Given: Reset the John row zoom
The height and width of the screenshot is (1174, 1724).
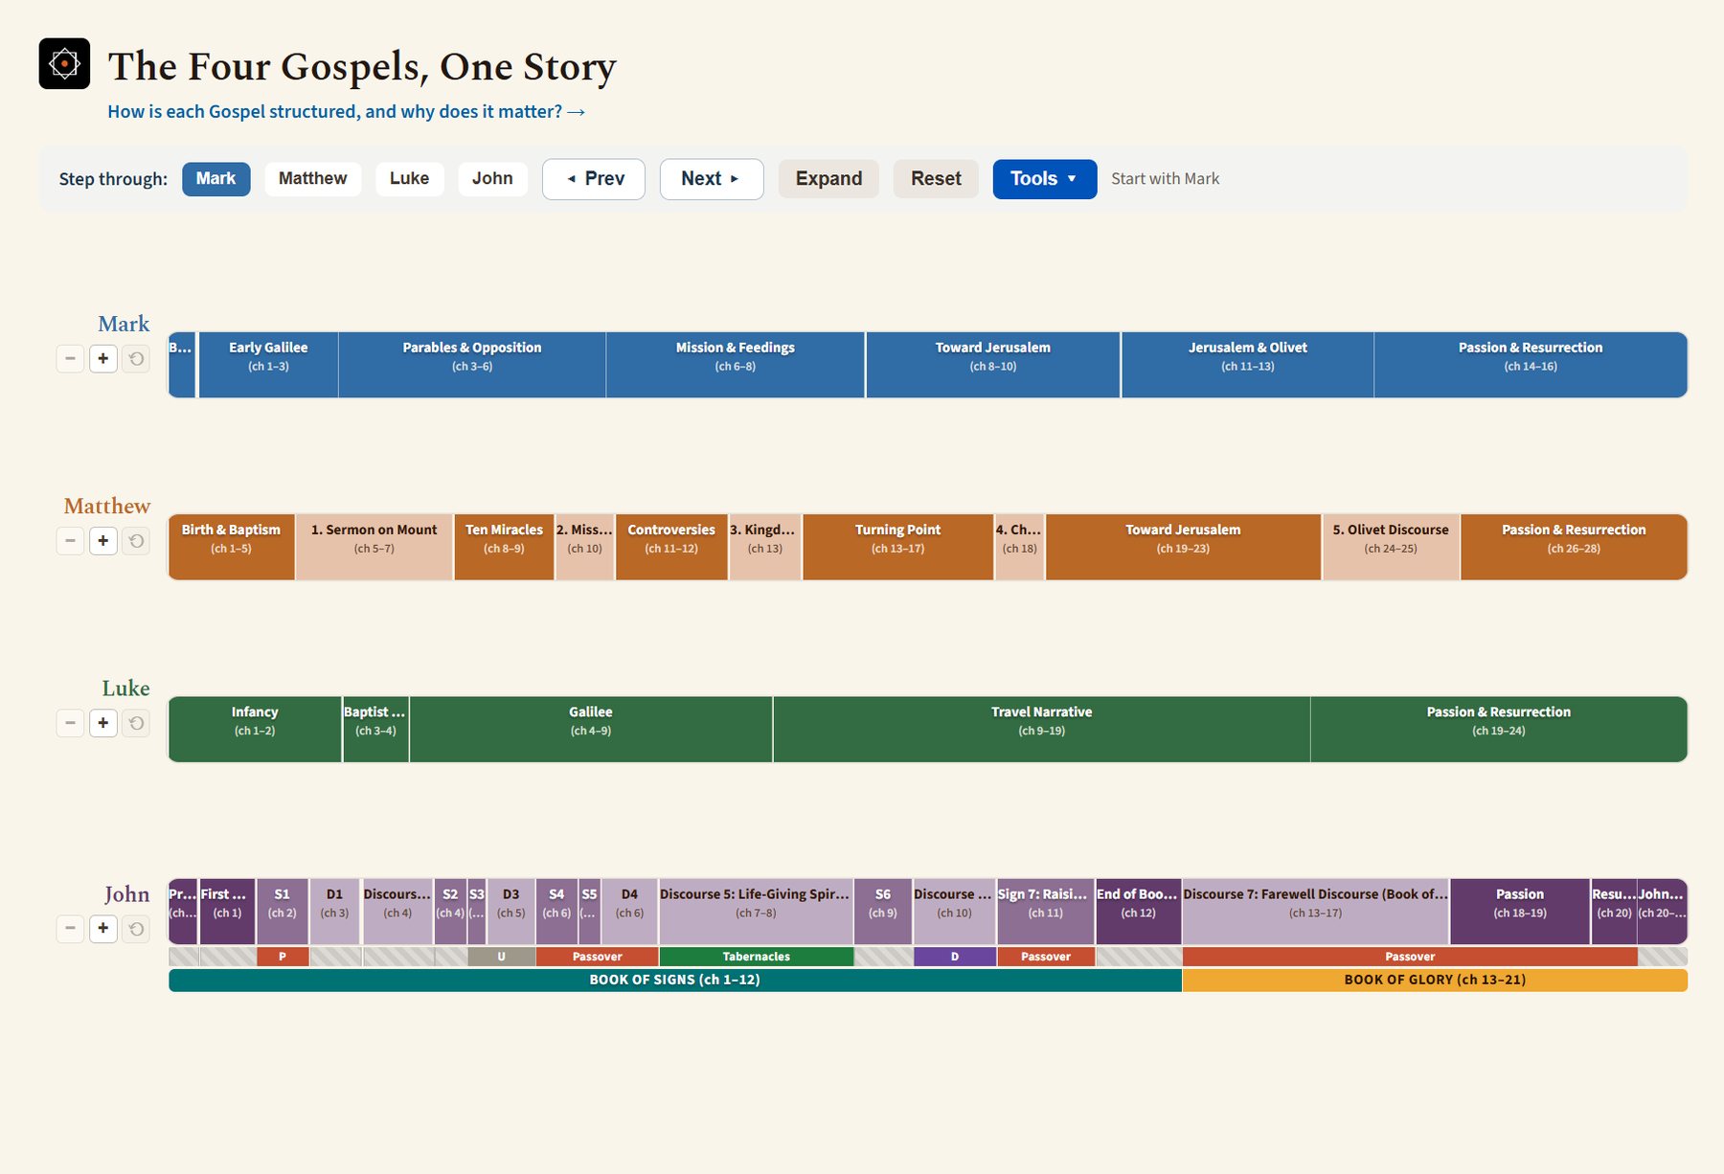Looking at the screenshot, I should (x=136, y=928).
